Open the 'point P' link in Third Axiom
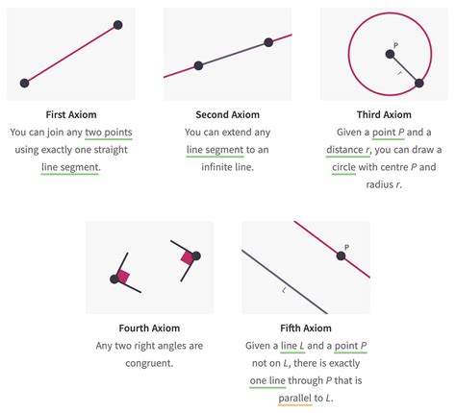 click(388, 133)
